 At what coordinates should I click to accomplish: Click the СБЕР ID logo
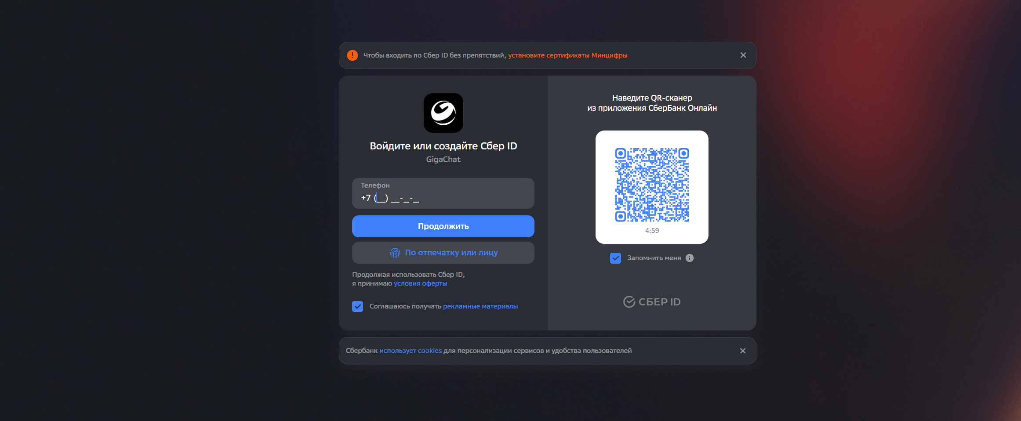coord(652,302)
